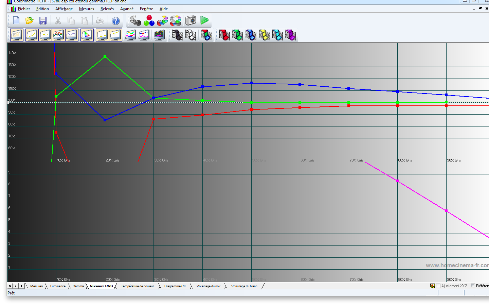Viewport: 489px width, 306px height.
Task: Toggle the Ajustement XYZ checkbox
Action: coord(438,286)
